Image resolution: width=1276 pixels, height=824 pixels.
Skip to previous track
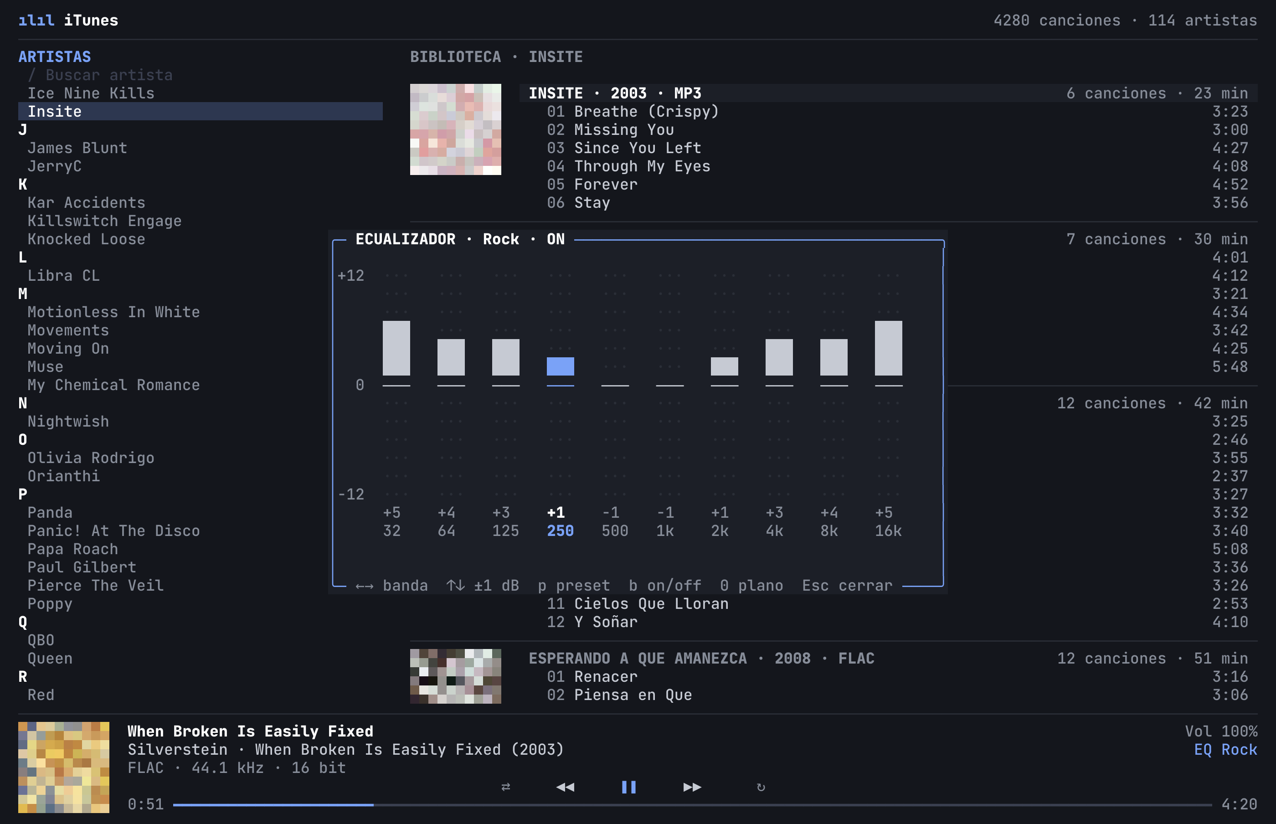(x=565, y=787)
